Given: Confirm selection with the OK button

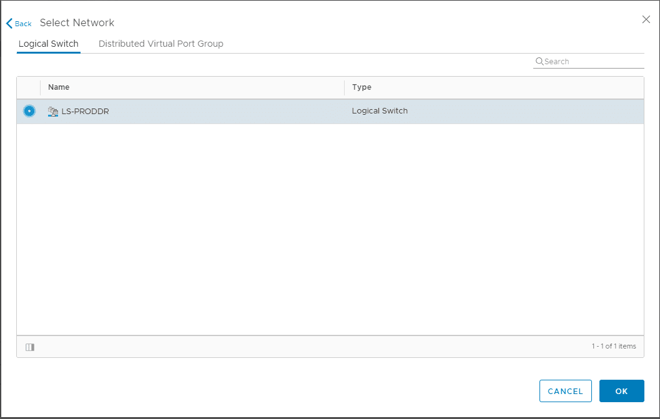Looking at the screenshot, I should [x=621, y=391].
